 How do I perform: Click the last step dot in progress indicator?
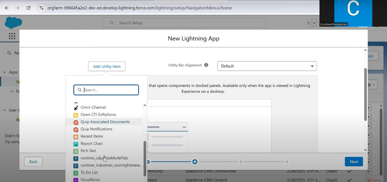[x=287, y=162]
